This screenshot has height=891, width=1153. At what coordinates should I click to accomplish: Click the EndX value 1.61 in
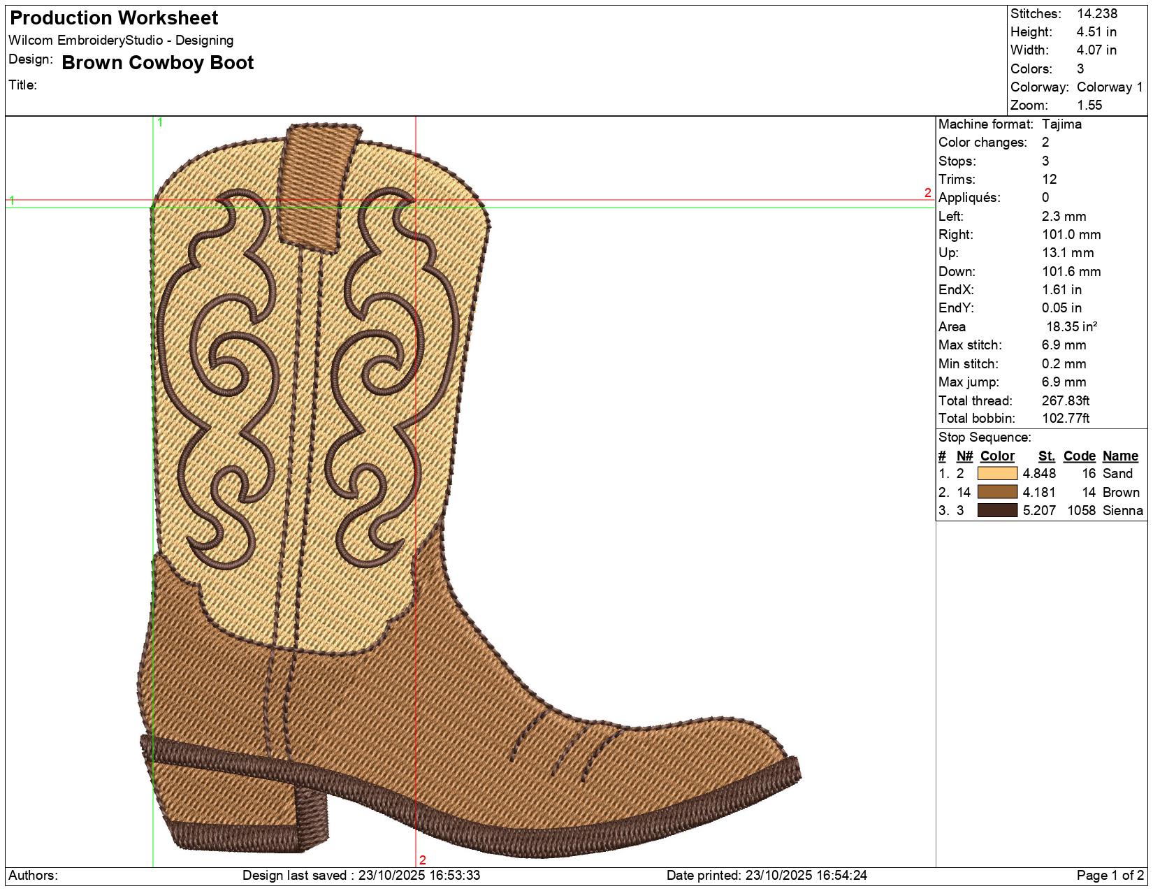(1061, 290)
